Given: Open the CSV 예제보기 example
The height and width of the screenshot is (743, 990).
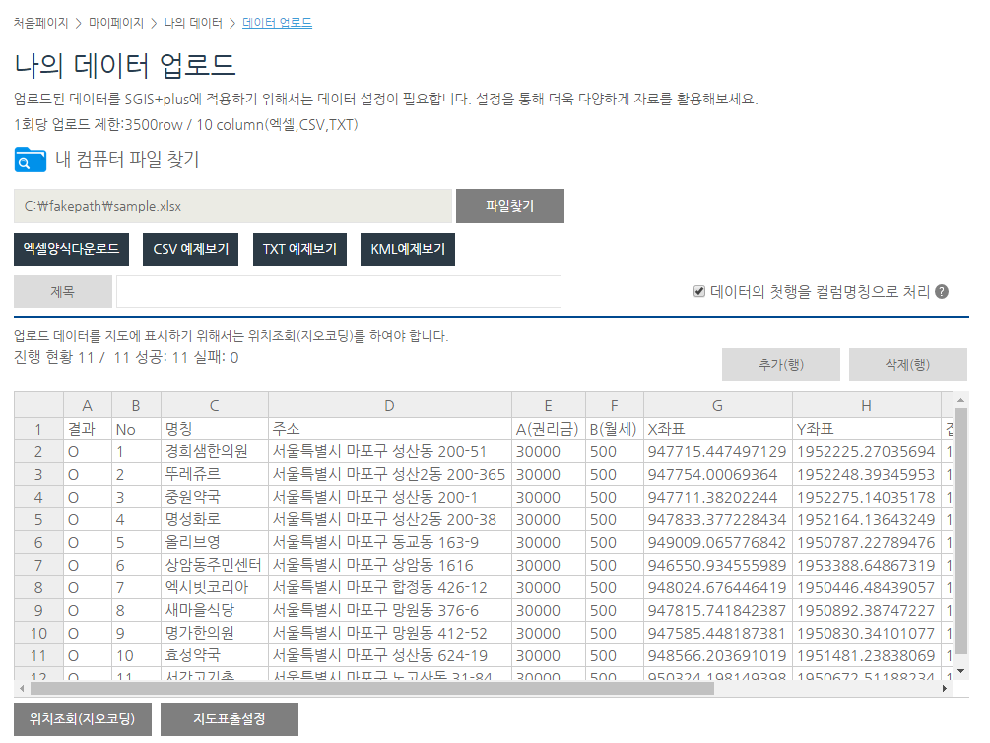Looking at the screenshot, I should 190,249.
